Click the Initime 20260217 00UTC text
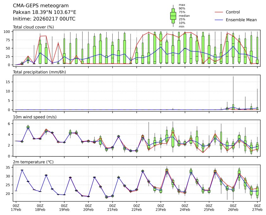266x215 pixels. coord(44,19)
